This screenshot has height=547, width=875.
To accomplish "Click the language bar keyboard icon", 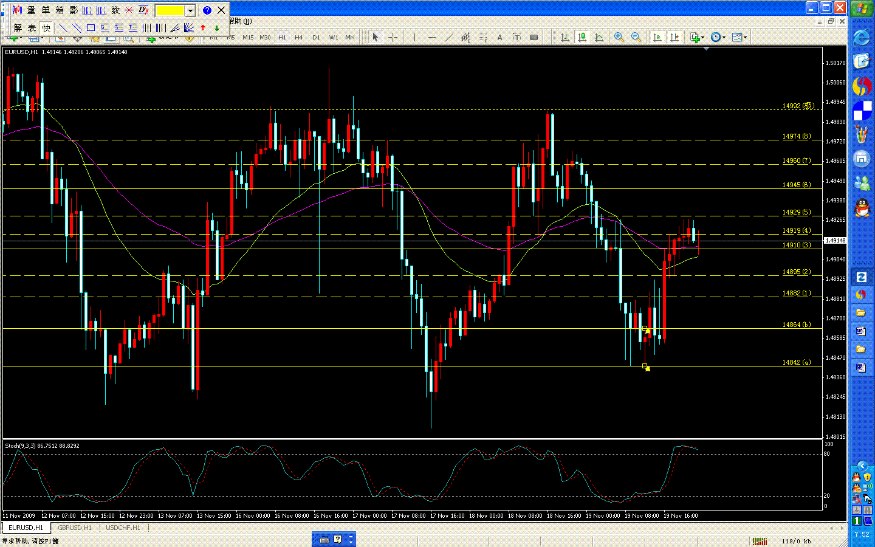I will 324,539.
